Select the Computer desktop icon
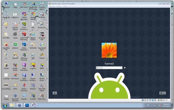The width and height of the screenshot is (174, 110). tap(6, 5)
